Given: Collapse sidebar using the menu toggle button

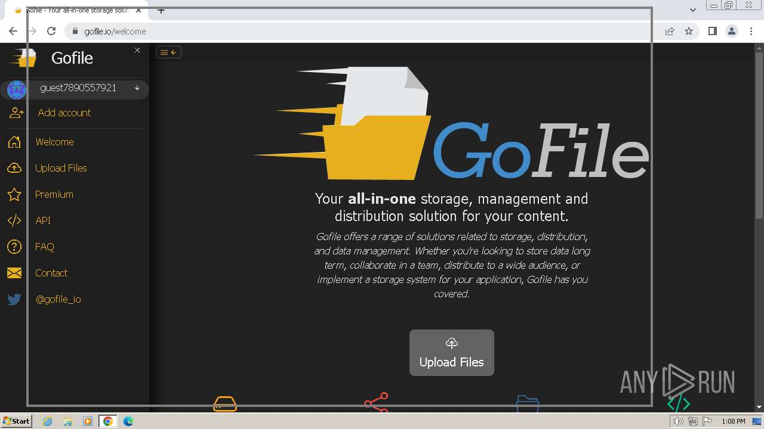Looking at the screenshot, I should click(169, 52).
